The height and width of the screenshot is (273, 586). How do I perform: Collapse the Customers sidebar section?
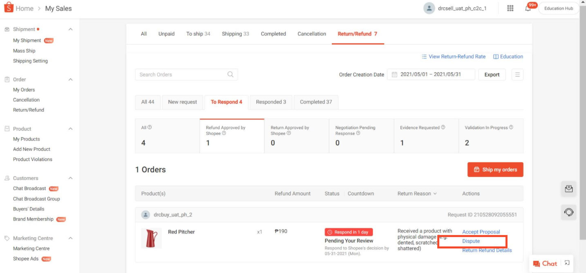pos(70,178)
